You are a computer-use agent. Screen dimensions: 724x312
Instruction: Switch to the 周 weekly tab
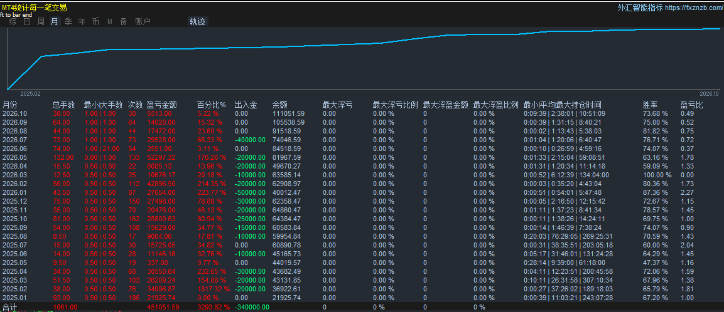click(x=41, y=21)
